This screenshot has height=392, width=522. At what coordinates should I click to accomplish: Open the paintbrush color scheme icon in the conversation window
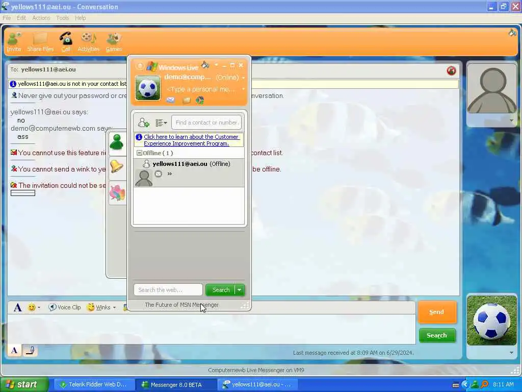tap(512, 33)
